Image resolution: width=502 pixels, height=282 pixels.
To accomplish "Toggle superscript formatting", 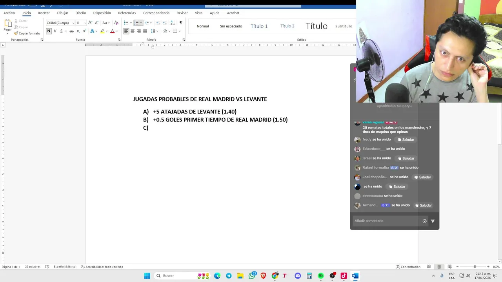I will (x=84, y=31).
